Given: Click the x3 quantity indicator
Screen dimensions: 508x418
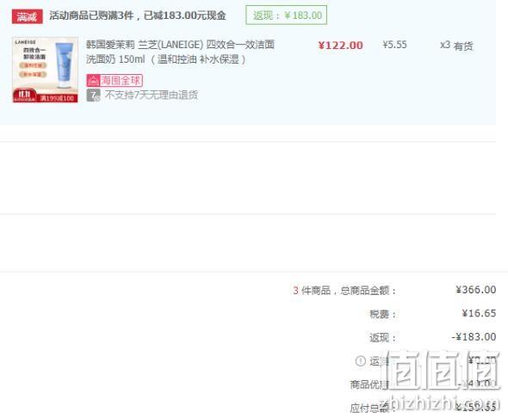Looking at the screenshot, I should click(x=445, y=45).
